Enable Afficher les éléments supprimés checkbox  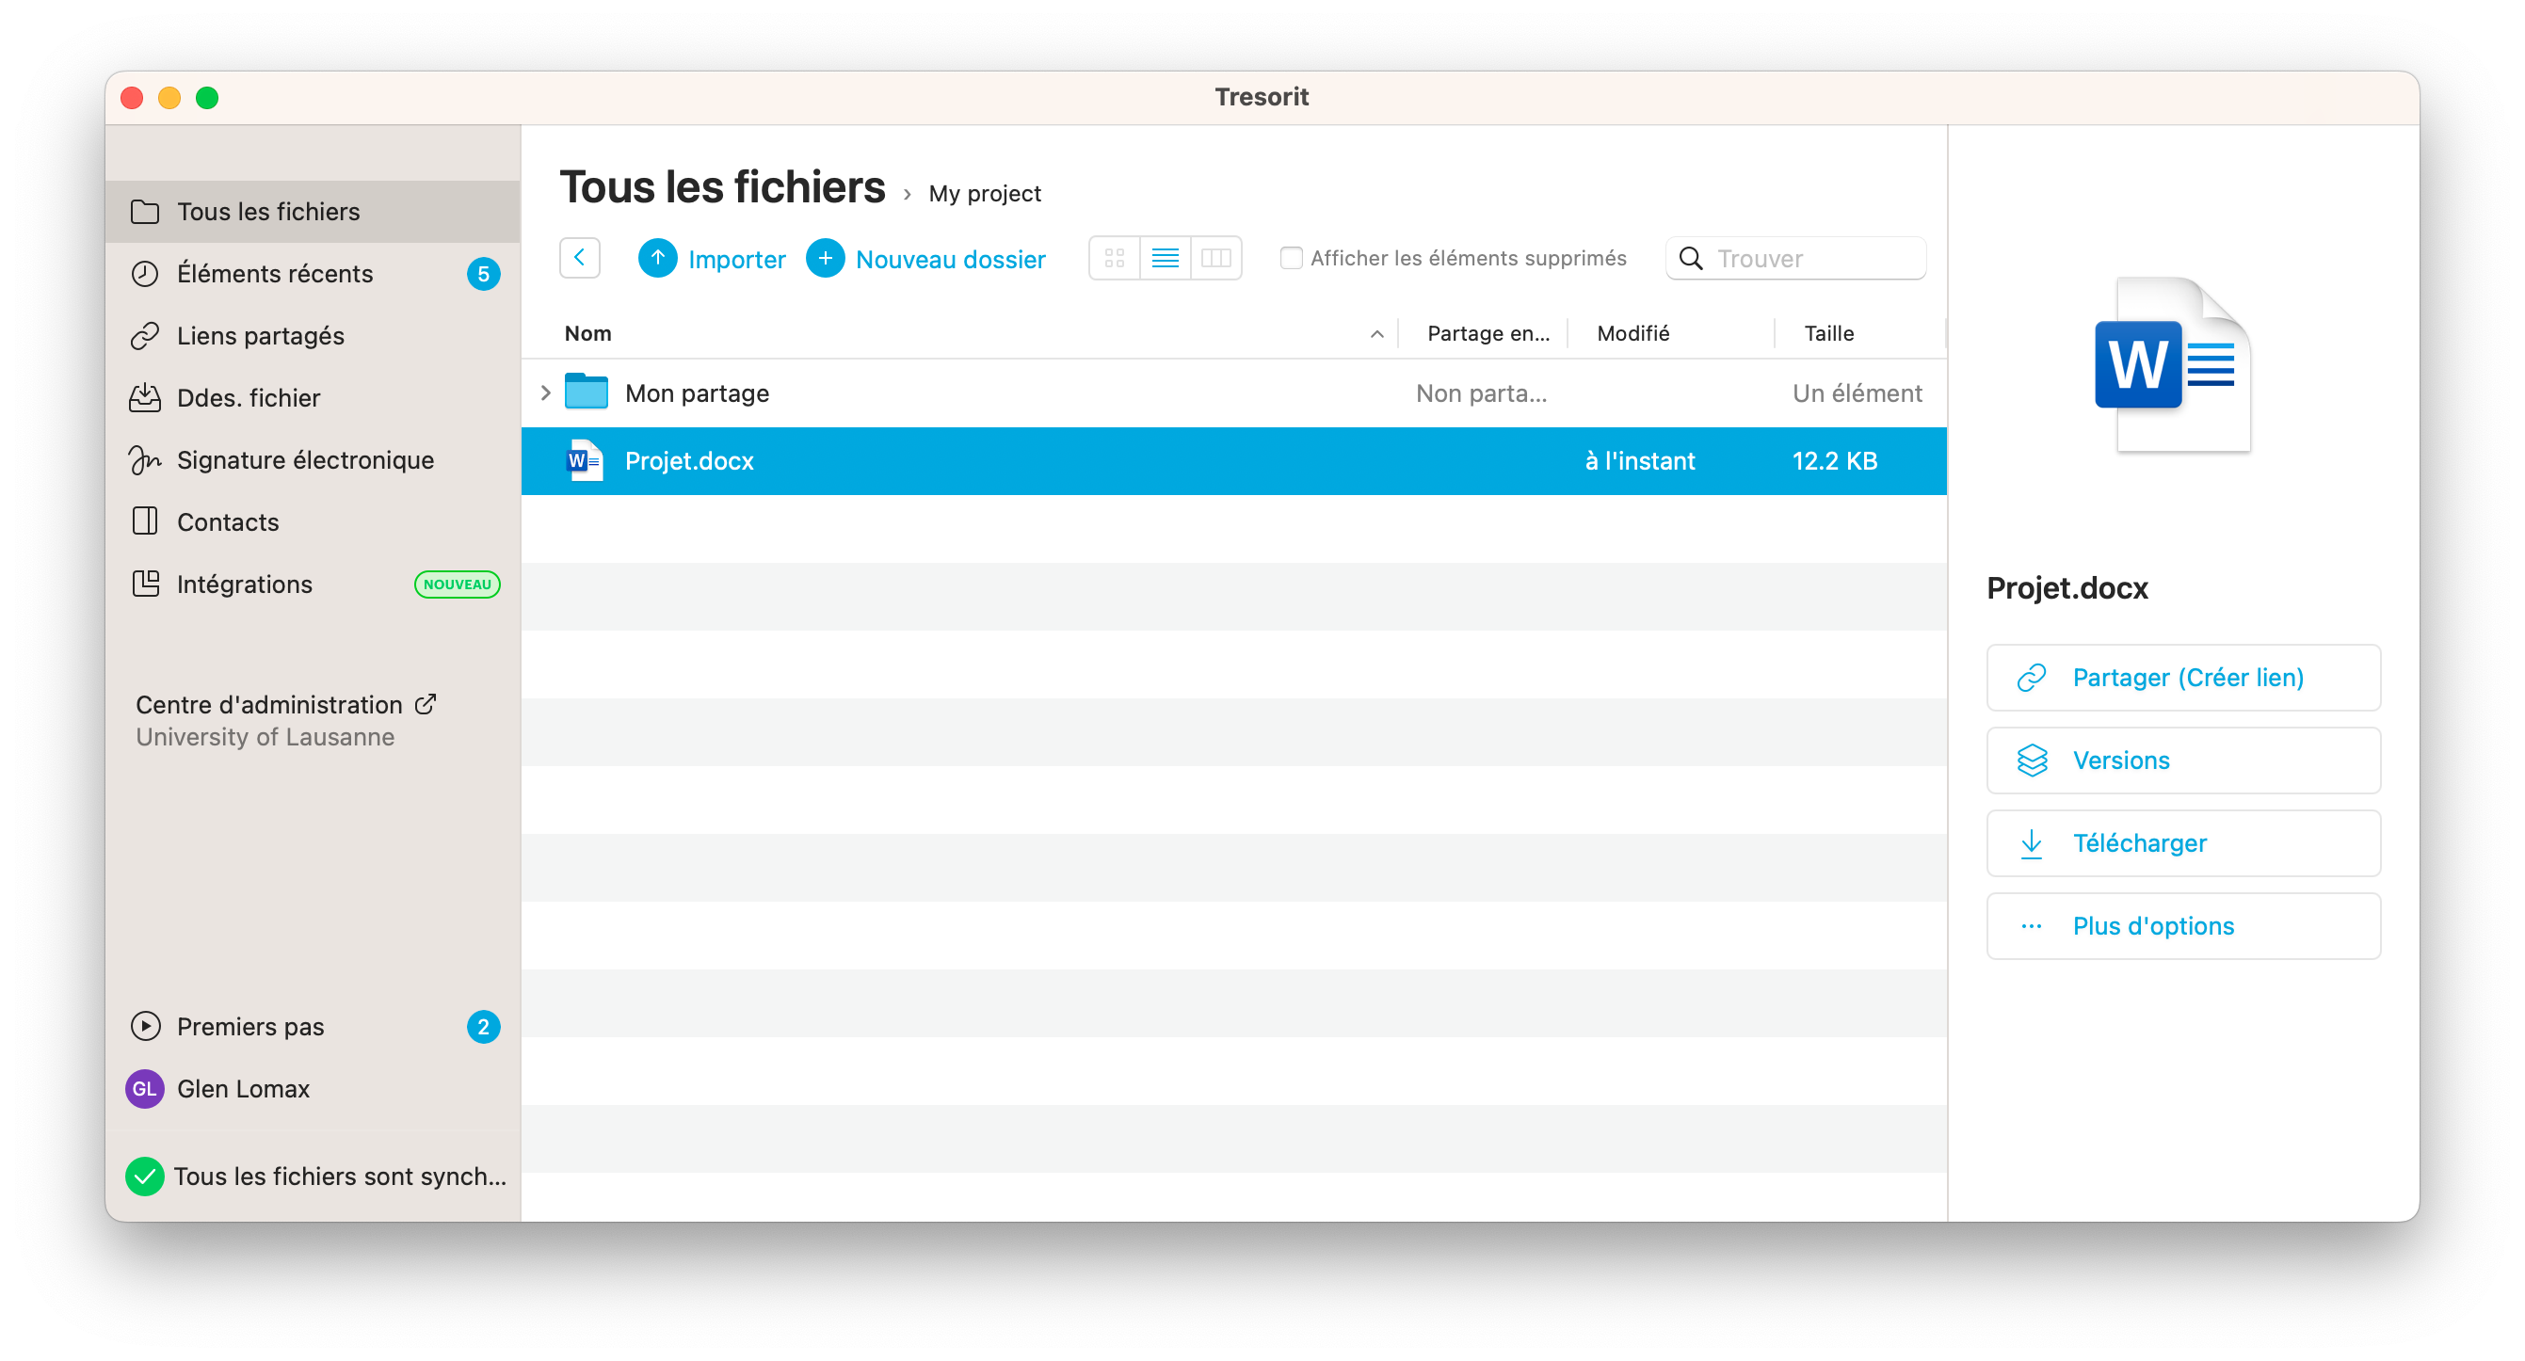click(x=1291, y=259)
